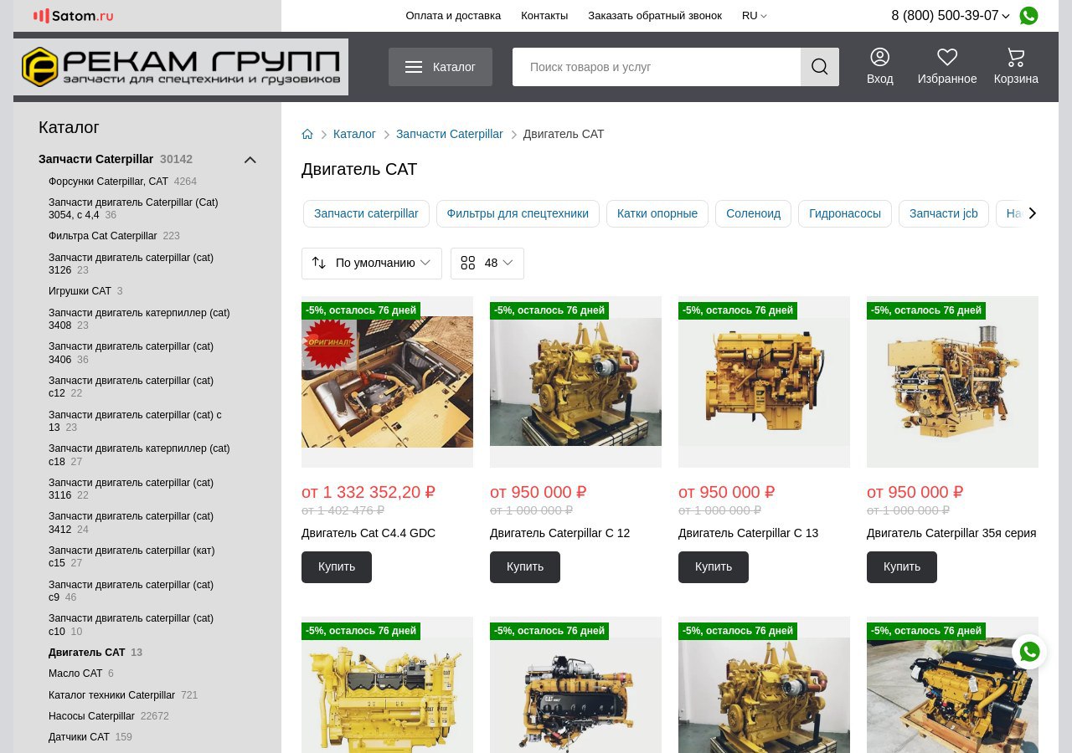Viewport: 1072px width, 753px height.
Task: Open Двигатель Cat C4.4 GDC product image
Action: (387, 382)
